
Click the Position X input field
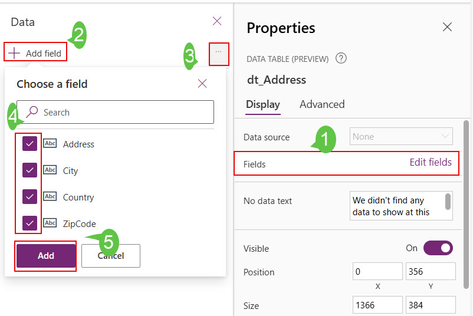[x=377, y=271]
